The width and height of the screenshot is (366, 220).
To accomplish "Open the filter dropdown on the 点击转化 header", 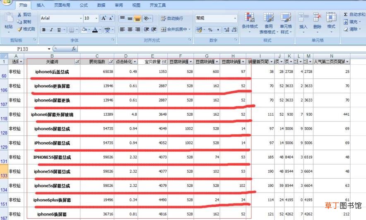I will tap(135, 62).
